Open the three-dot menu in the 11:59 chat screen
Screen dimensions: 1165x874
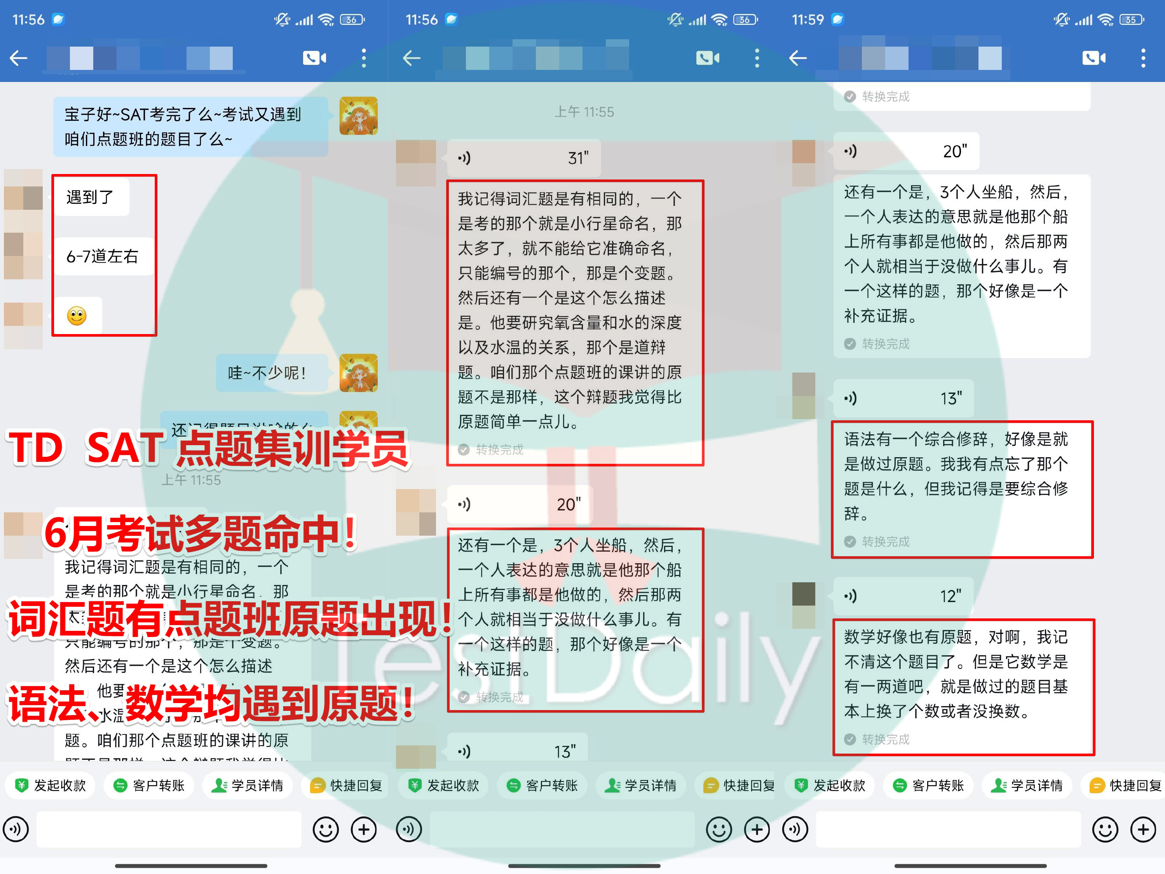coord(1143,58)
